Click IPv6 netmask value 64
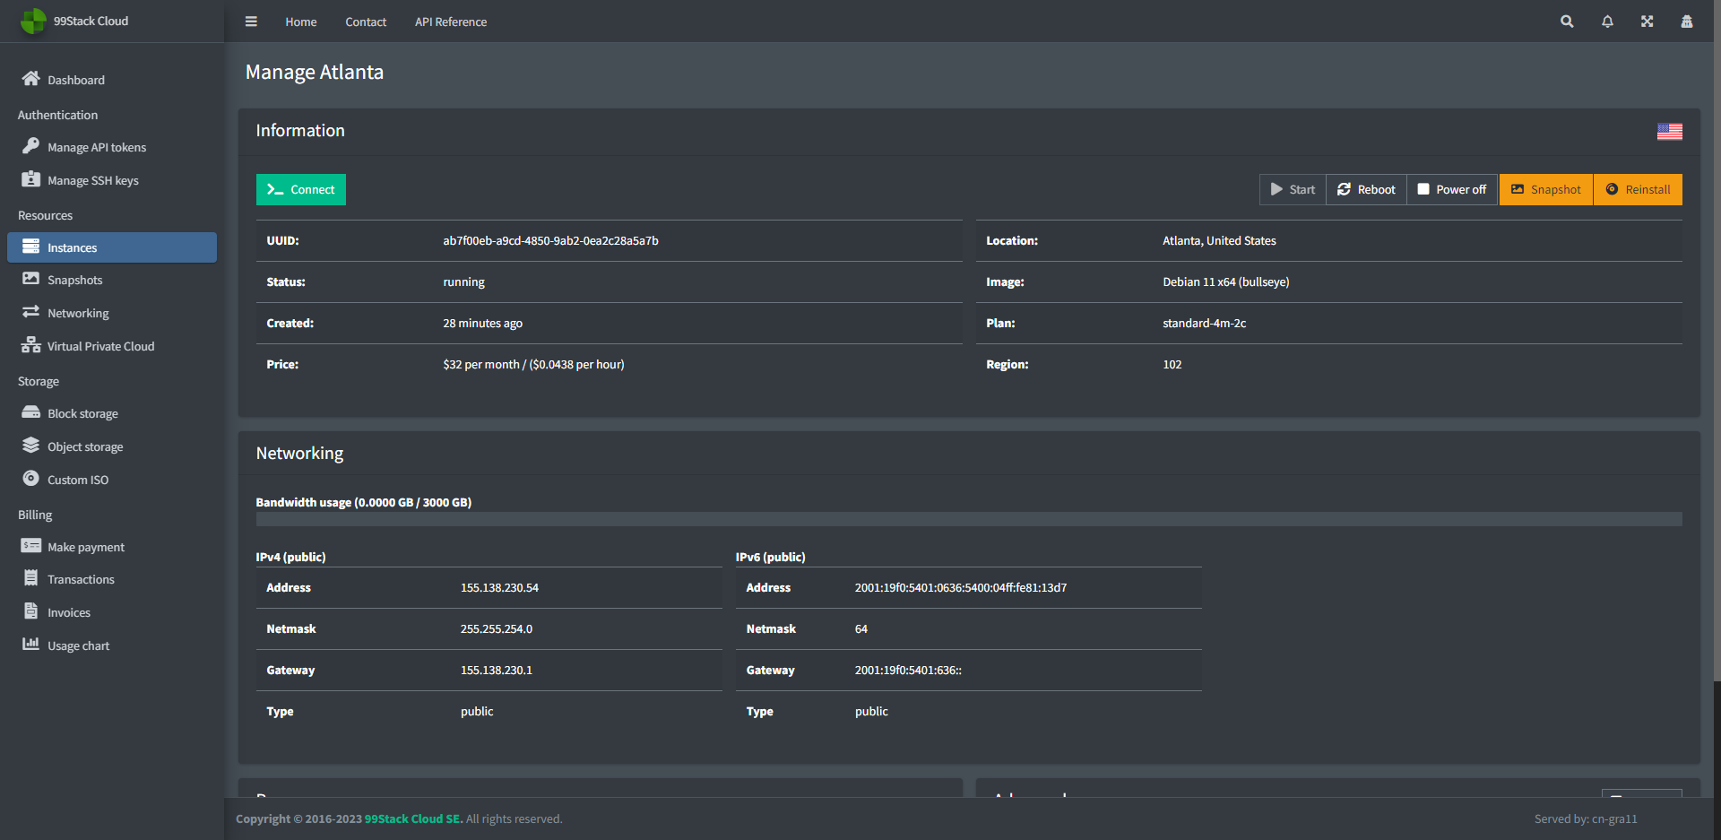This screenshot has width=1721, height=840. point(861,628)
